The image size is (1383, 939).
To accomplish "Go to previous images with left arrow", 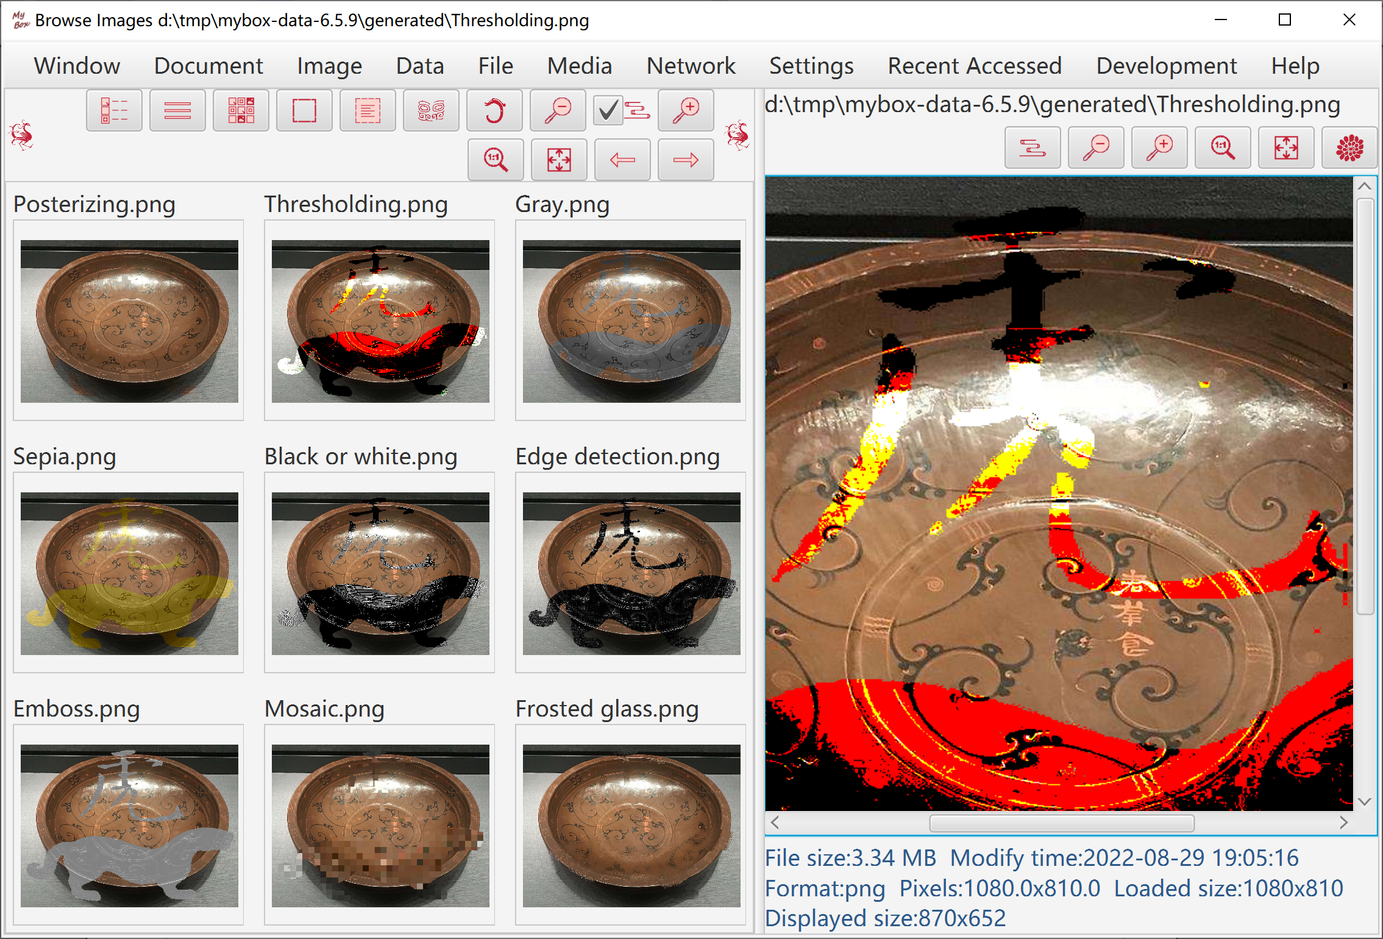I will [622, 160].
